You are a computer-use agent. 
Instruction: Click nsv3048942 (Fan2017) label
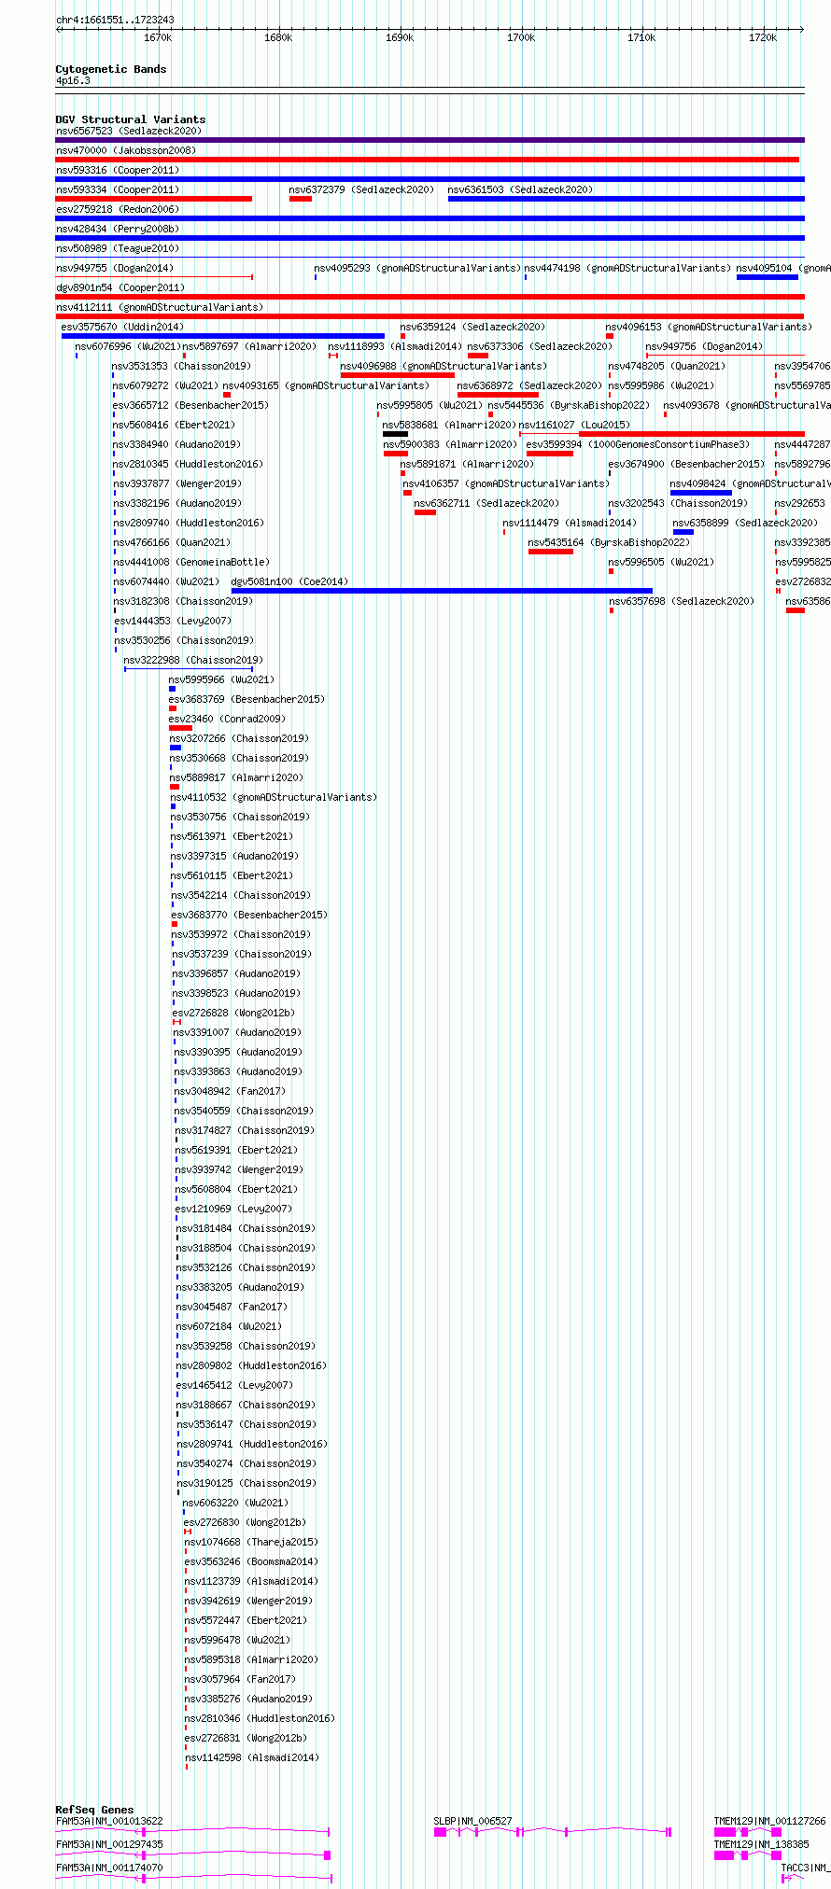[230, 1091]
